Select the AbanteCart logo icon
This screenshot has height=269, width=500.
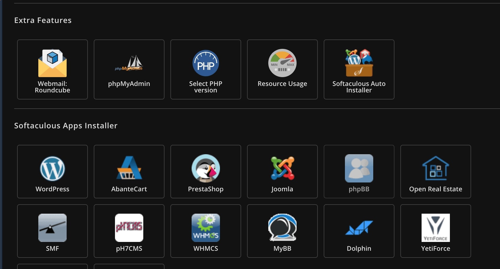[x=129, y=168]
